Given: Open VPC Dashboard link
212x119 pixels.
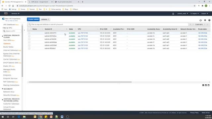Looking at the screenshot, I should (9, 24).
